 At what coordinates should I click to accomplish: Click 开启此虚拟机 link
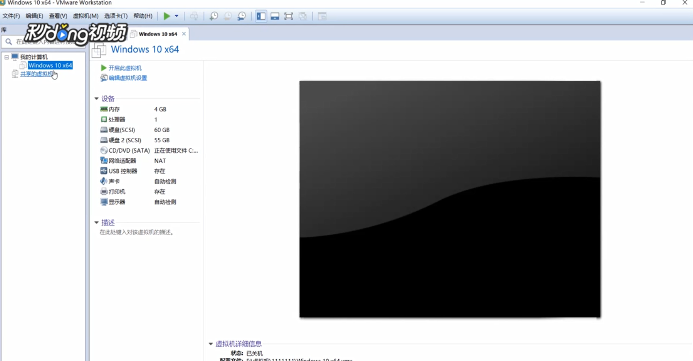click(x=125, y=68)
